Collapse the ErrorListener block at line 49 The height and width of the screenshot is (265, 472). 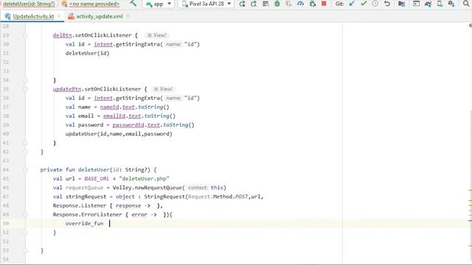(x=25, y=214)
